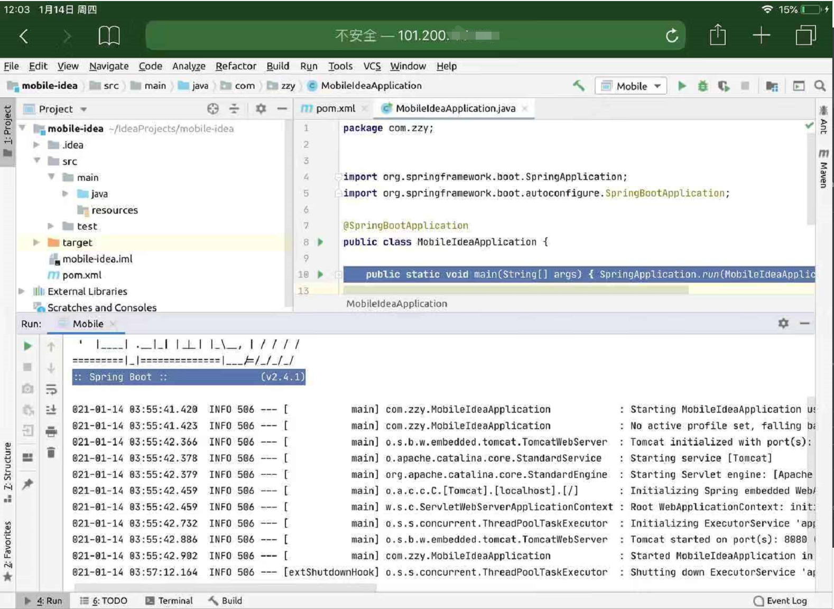Open the Mobile run configuration dropdown
This screenshot has width=834, height=609.
tap(631, 86)
